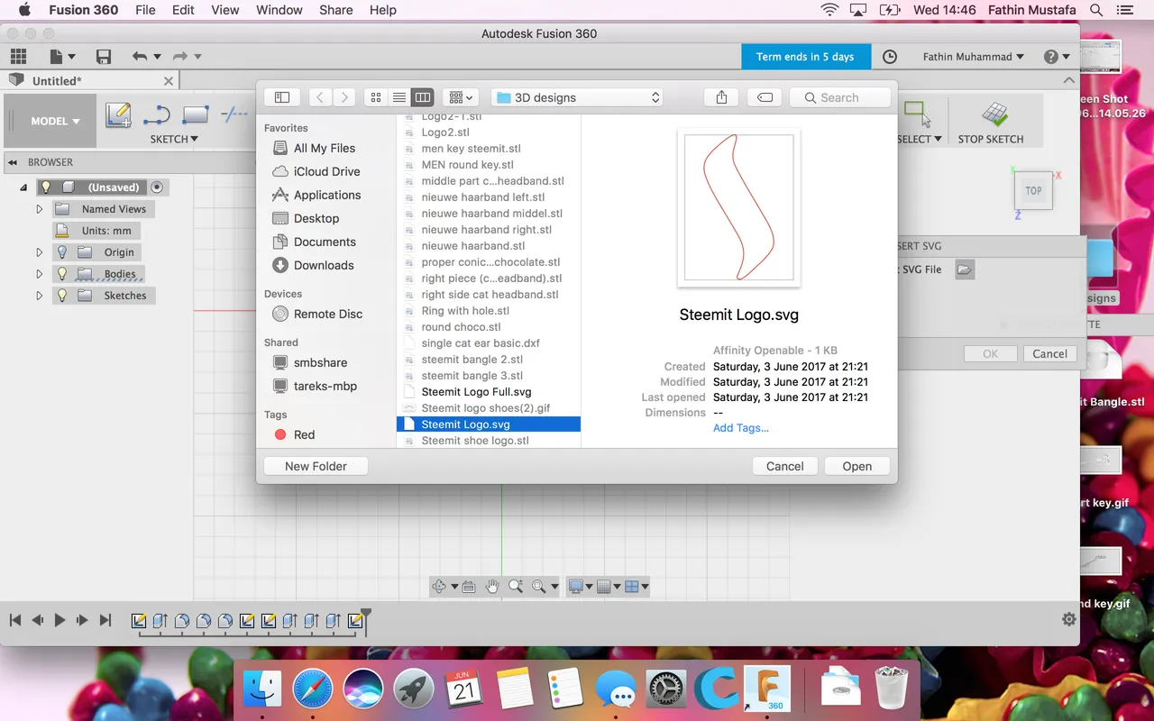
Task: Open the Window menu
Action: pyautogui.click(x=279, y=10)
